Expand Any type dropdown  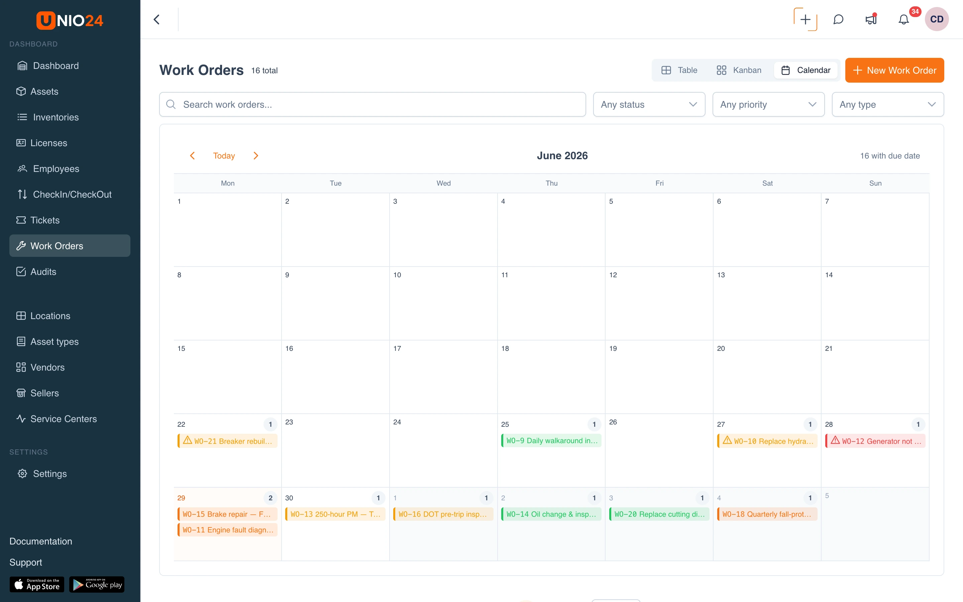click(888, 104)
